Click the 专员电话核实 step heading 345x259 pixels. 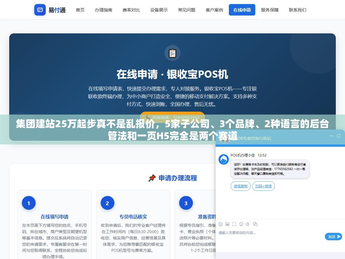coord(133,217)
